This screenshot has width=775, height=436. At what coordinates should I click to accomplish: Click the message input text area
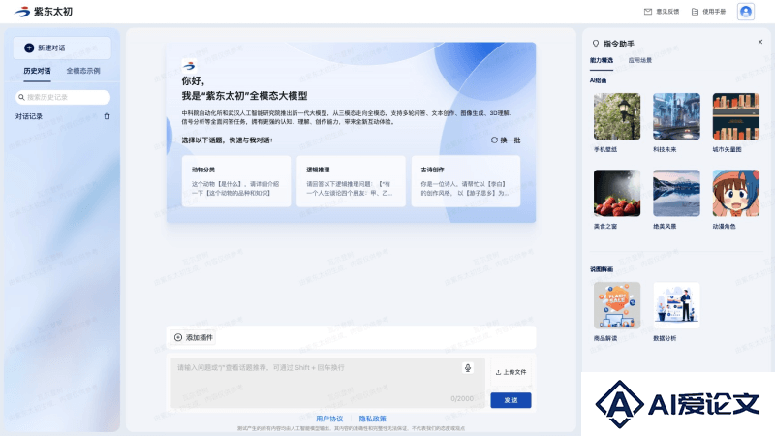(x=327, y=383)
